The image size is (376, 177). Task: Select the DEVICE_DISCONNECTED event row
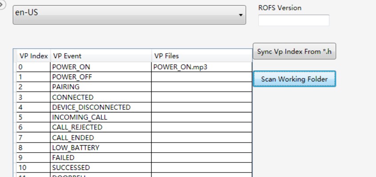tap(100, 108)
